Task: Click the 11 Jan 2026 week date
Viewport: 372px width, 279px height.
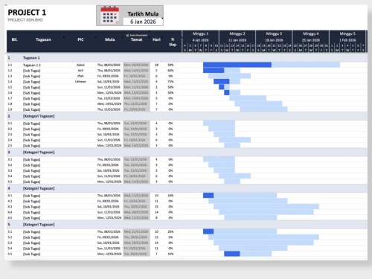Action: [237, 40]
